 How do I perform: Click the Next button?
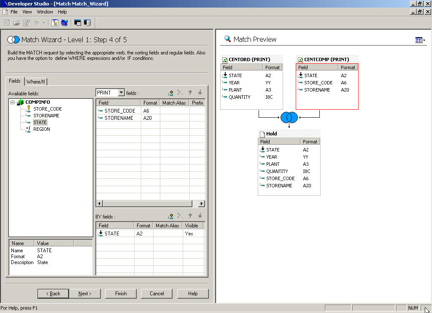(85, 294)
